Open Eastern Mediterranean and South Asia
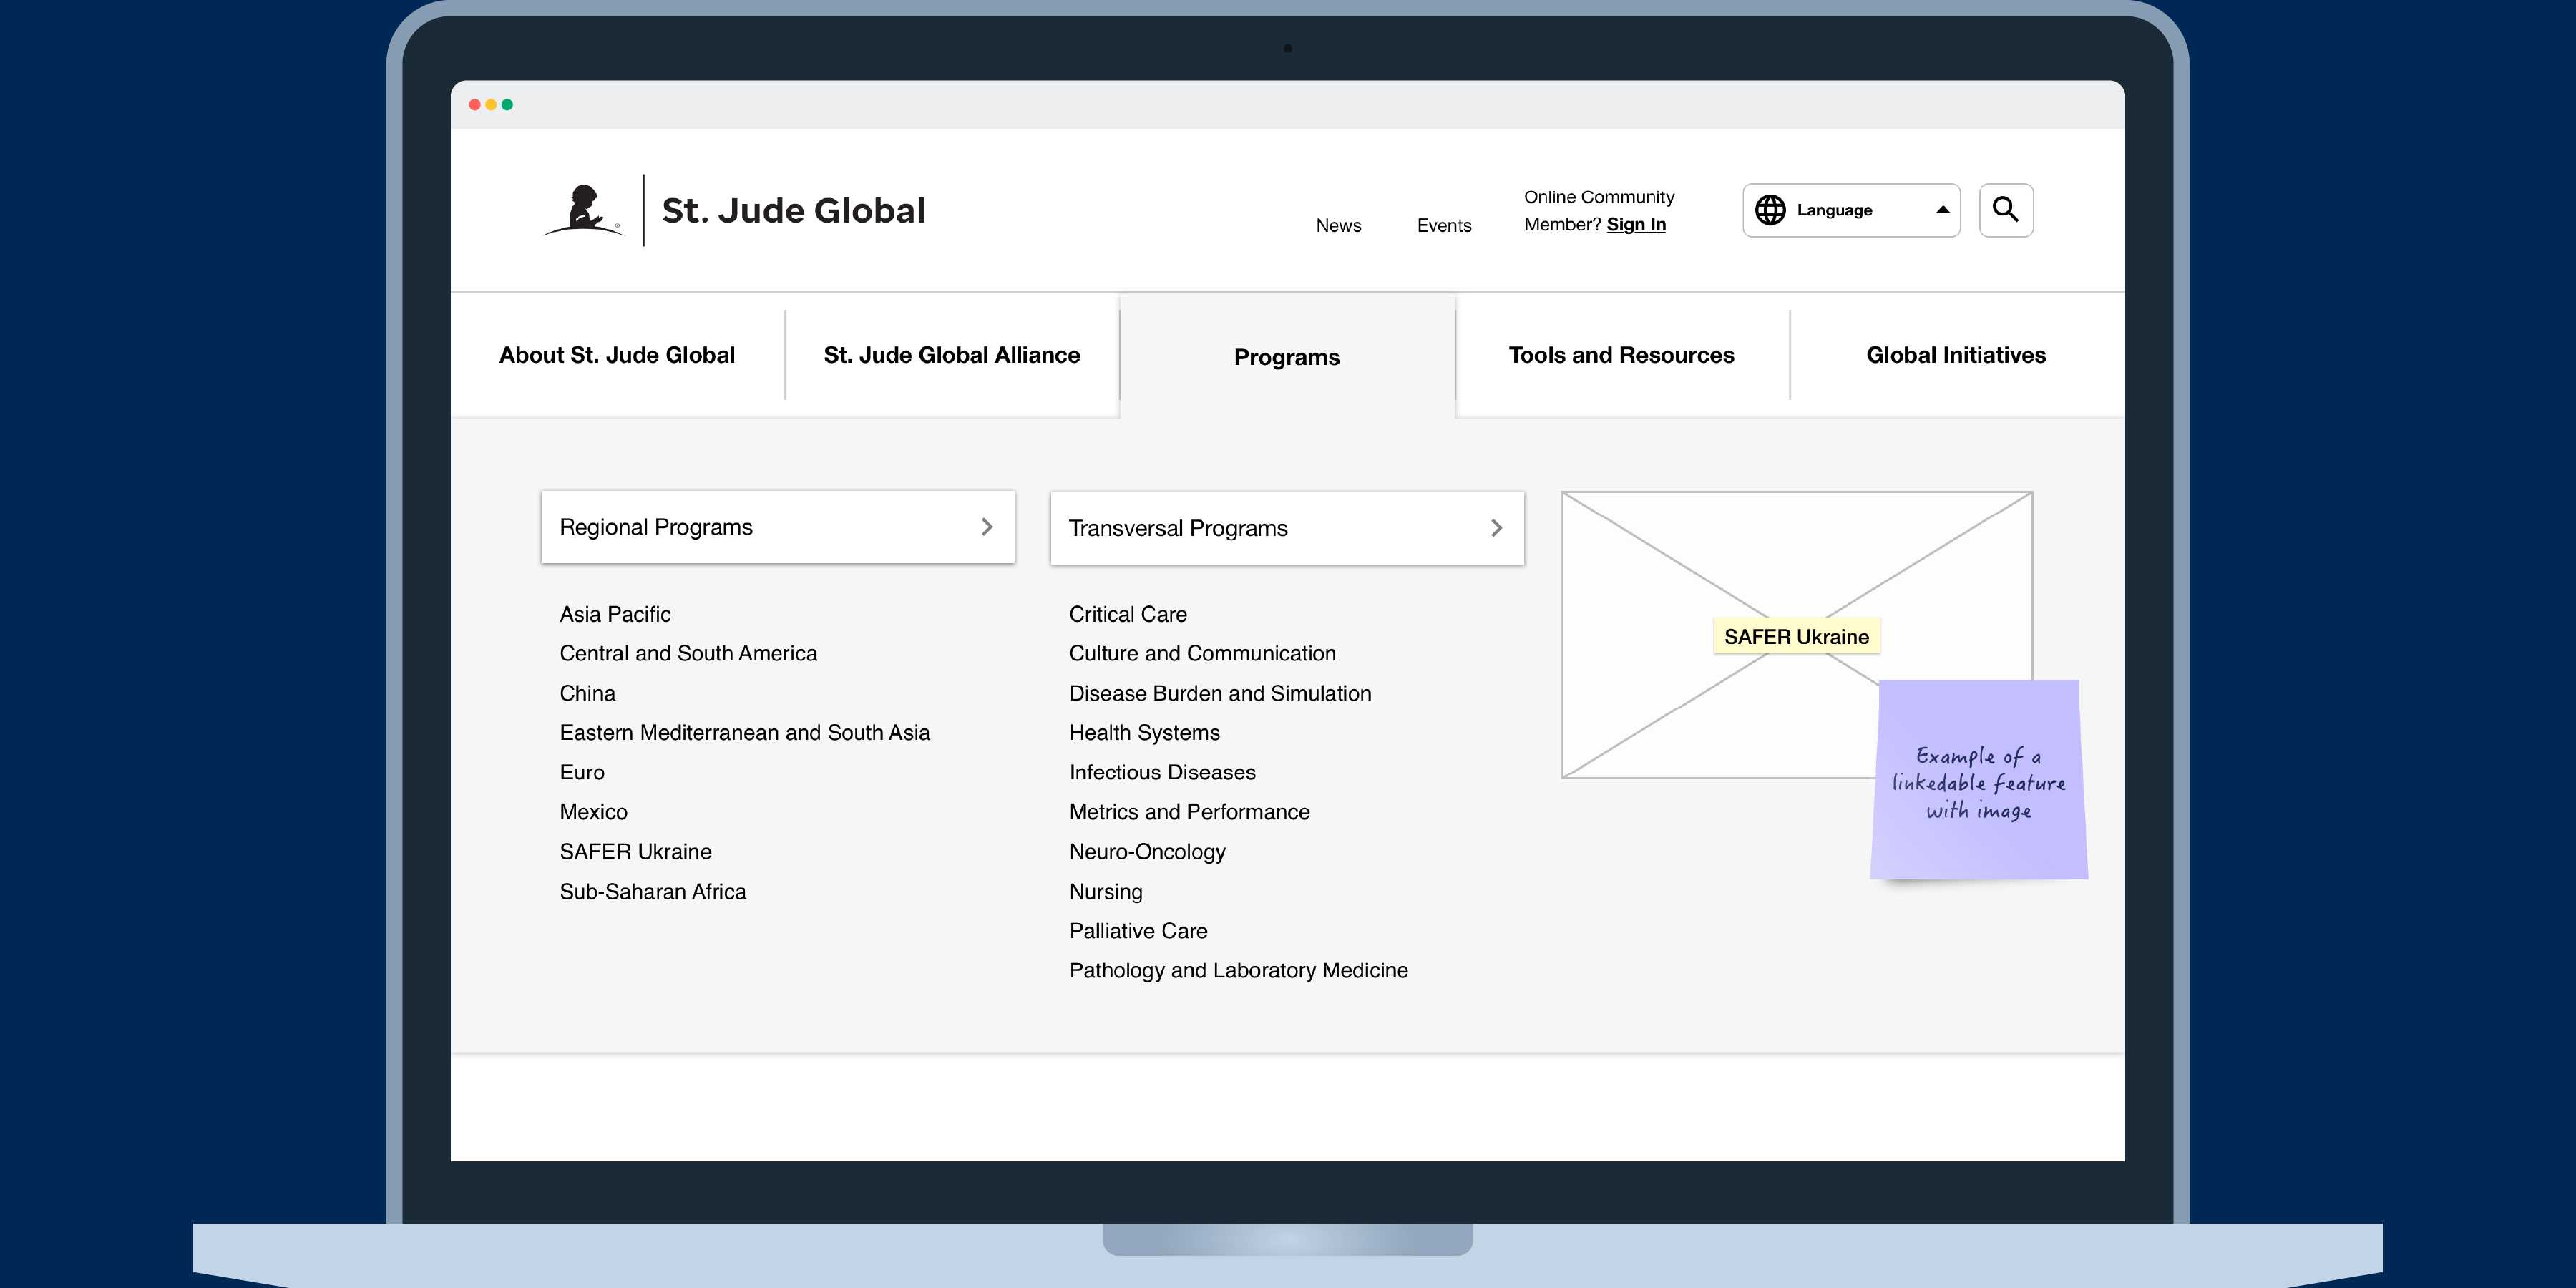The image size is (2576, 1288). pyautogui.click(x=744, y=733)
